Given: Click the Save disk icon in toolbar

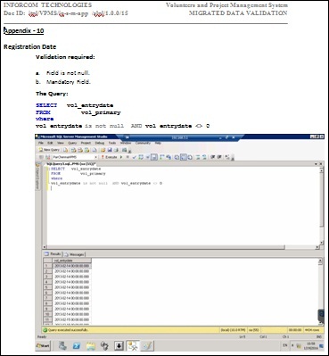Looking at the screenshot, I should [x=110, y=150].
